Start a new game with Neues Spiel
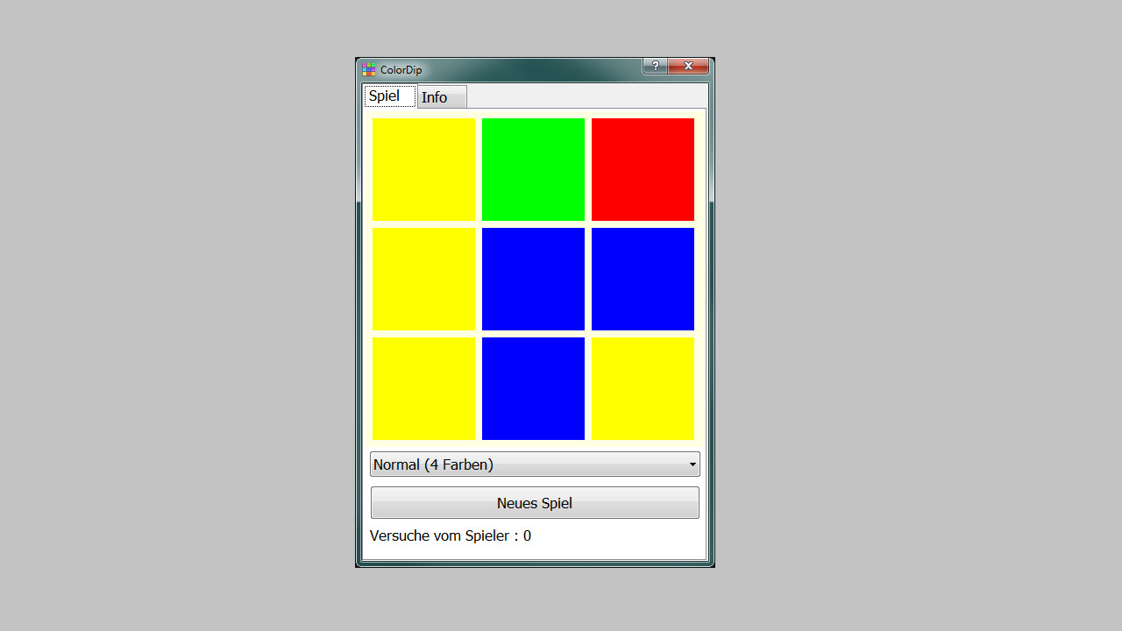Image resolution: width=1122 pixels, height=631 pixels. click(535, 503)
